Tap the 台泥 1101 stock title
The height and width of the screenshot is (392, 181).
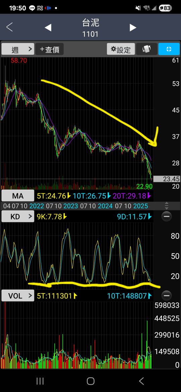(x=90, y=27)
